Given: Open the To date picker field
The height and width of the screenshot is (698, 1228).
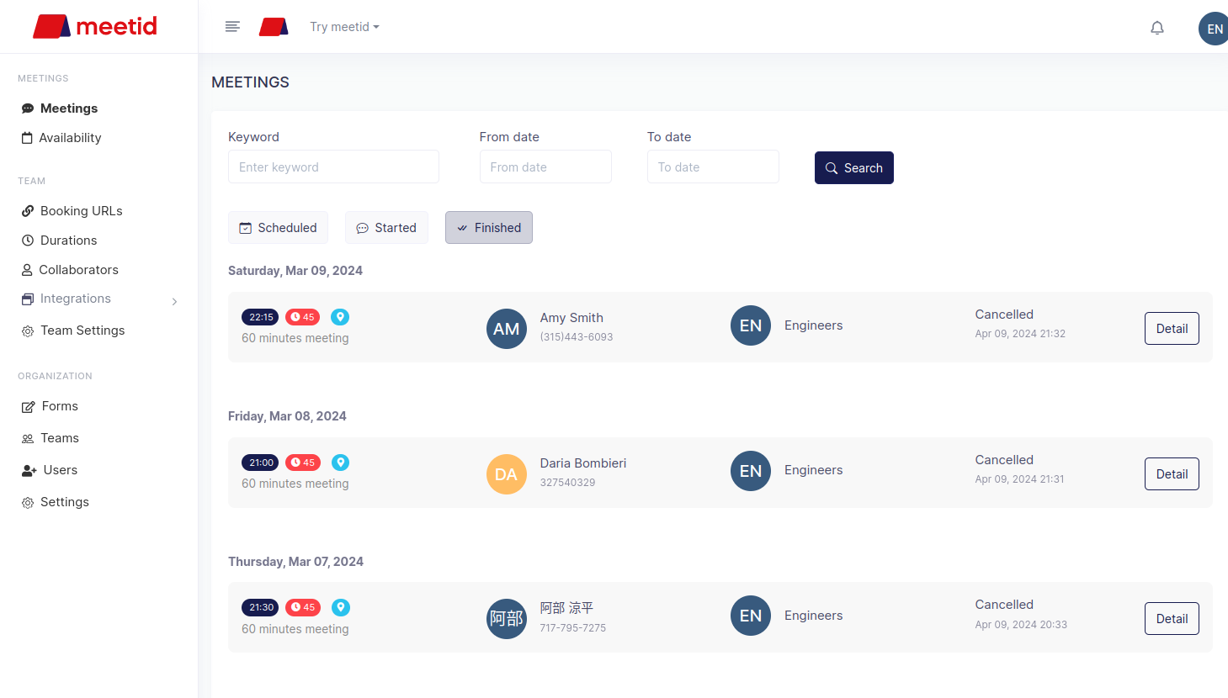Looking at the screenshot, I should 713,167.
